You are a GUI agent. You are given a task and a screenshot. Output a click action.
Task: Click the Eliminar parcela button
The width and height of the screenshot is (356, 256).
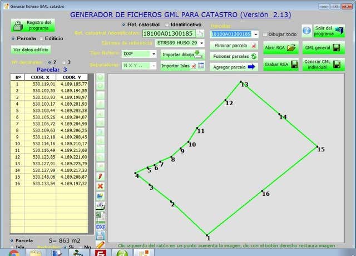click(234, 46)
